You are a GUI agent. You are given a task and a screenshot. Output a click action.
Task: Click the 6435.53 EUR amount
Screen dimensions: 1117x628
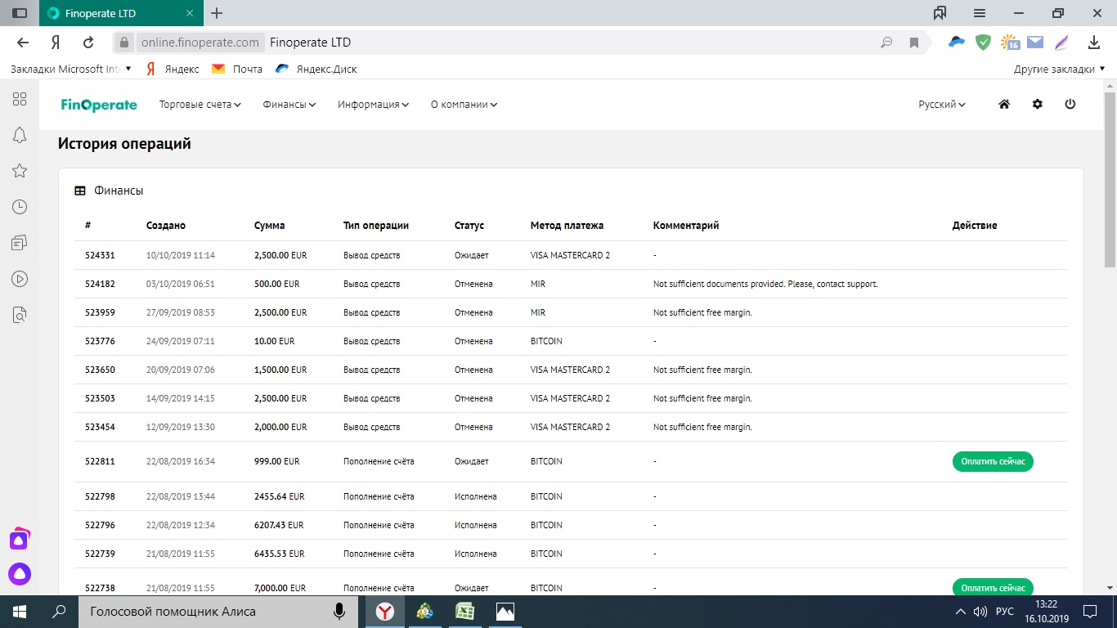tap(279, 554)
